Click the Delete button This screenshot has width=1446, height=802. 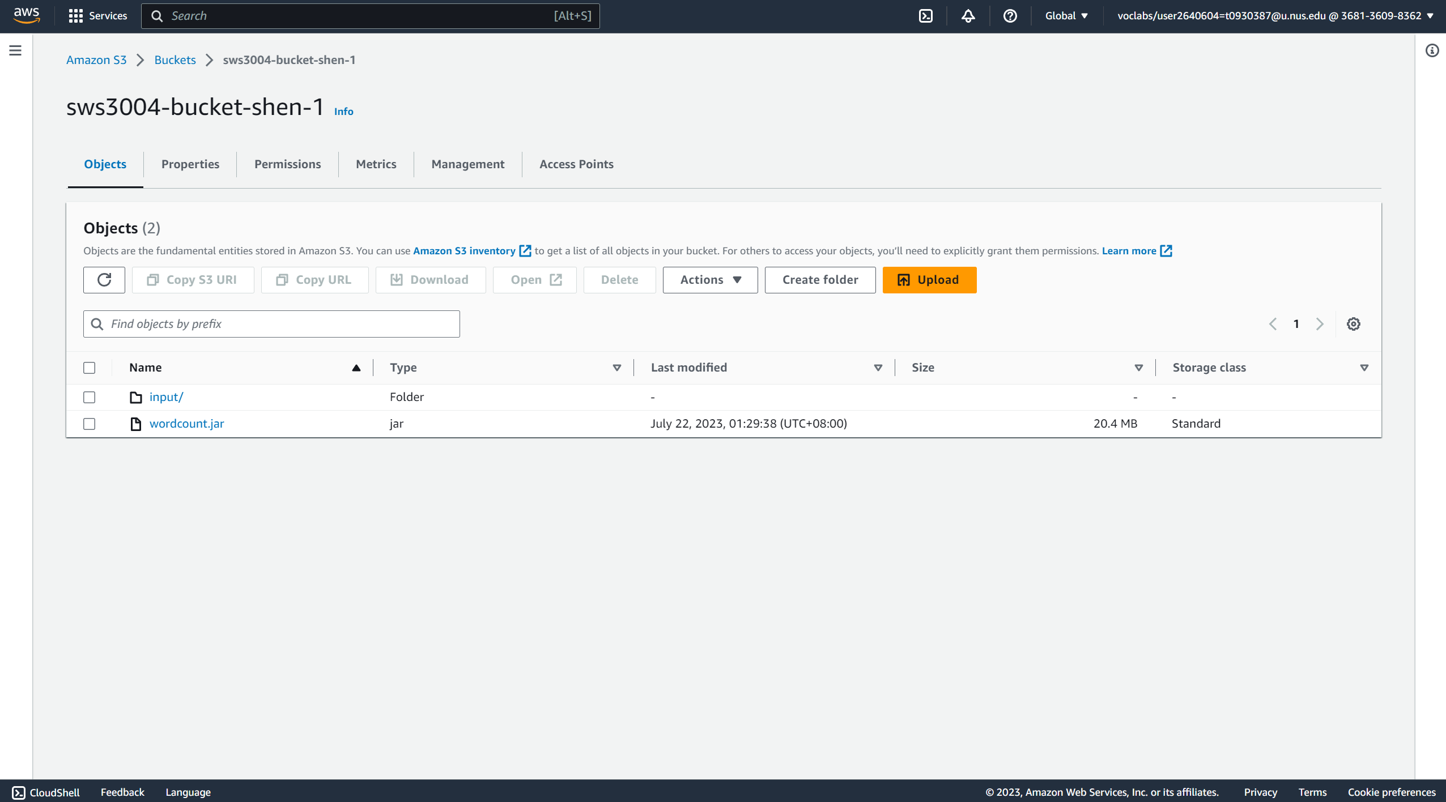tap(619, 280)
